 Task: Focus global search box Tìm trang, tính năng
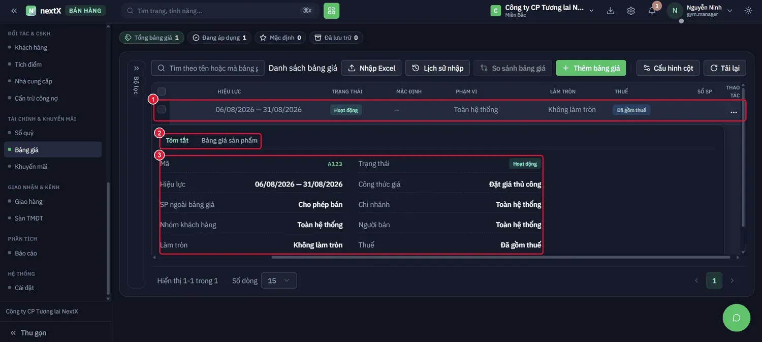click(219, 11)
